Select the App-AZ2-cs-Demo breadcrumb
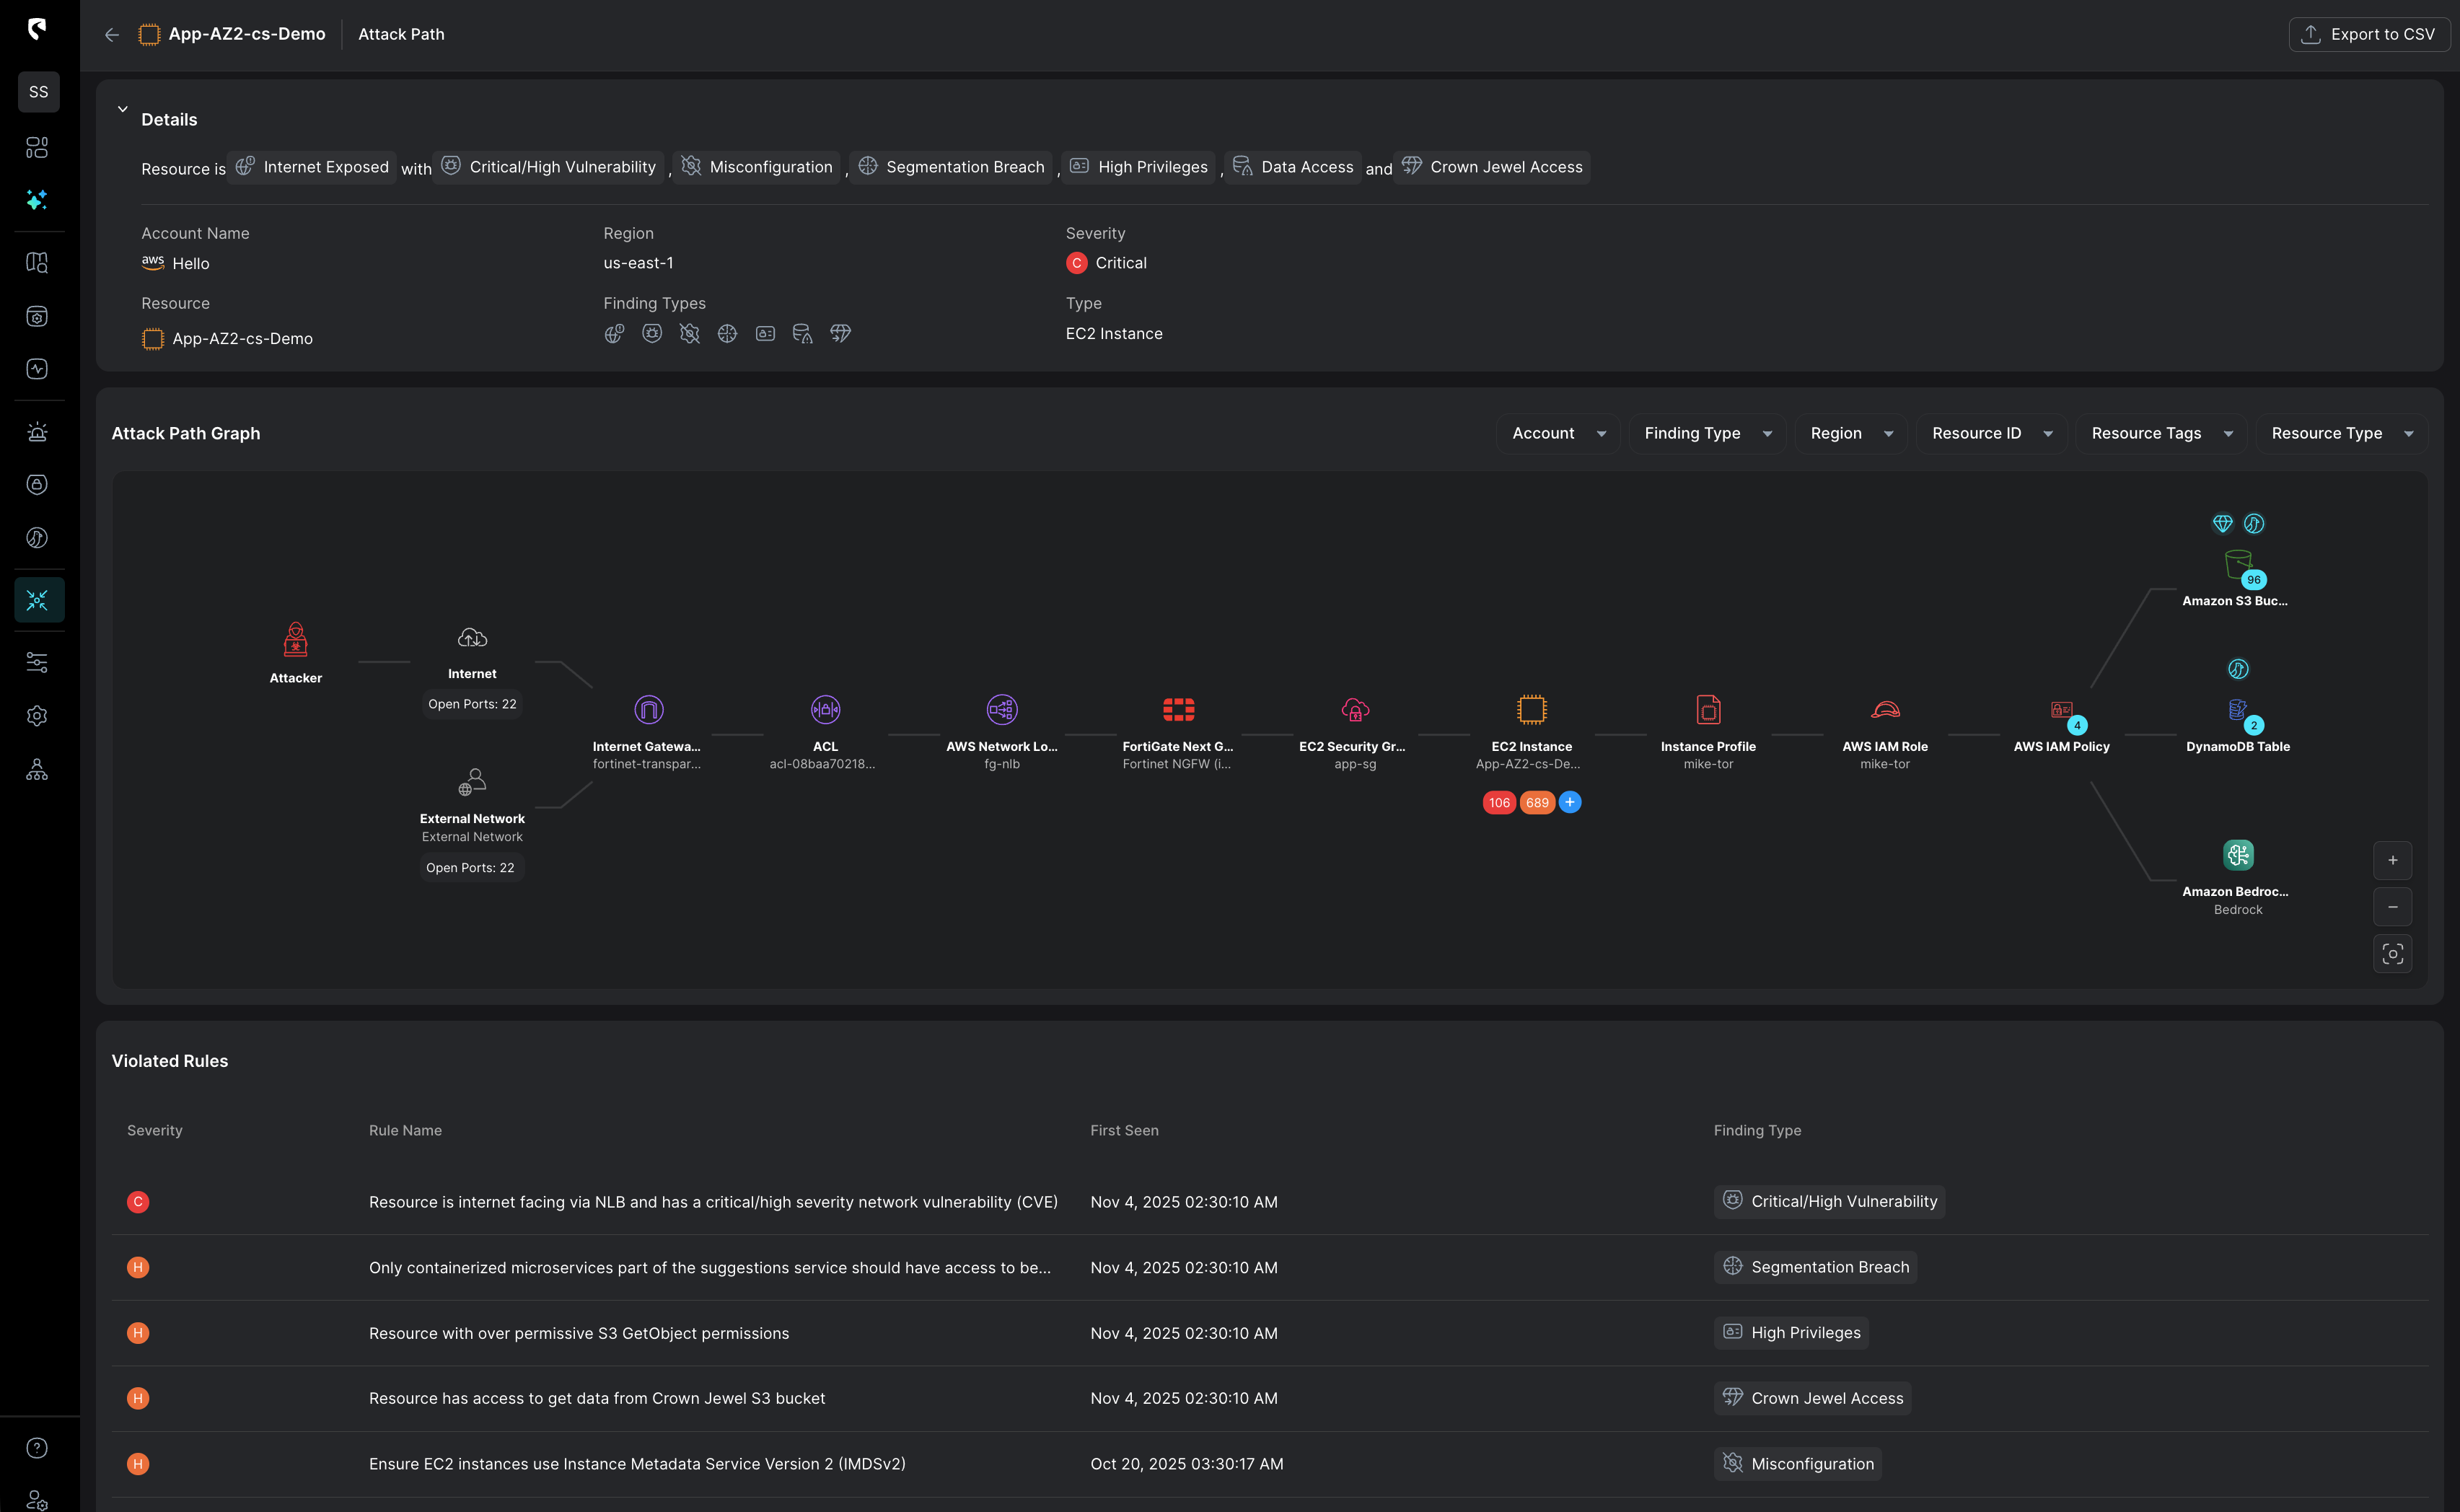Screen dimensions: 2460x1512 pos(247,33)
